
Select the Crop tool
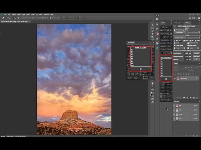(x=152, y=37)
